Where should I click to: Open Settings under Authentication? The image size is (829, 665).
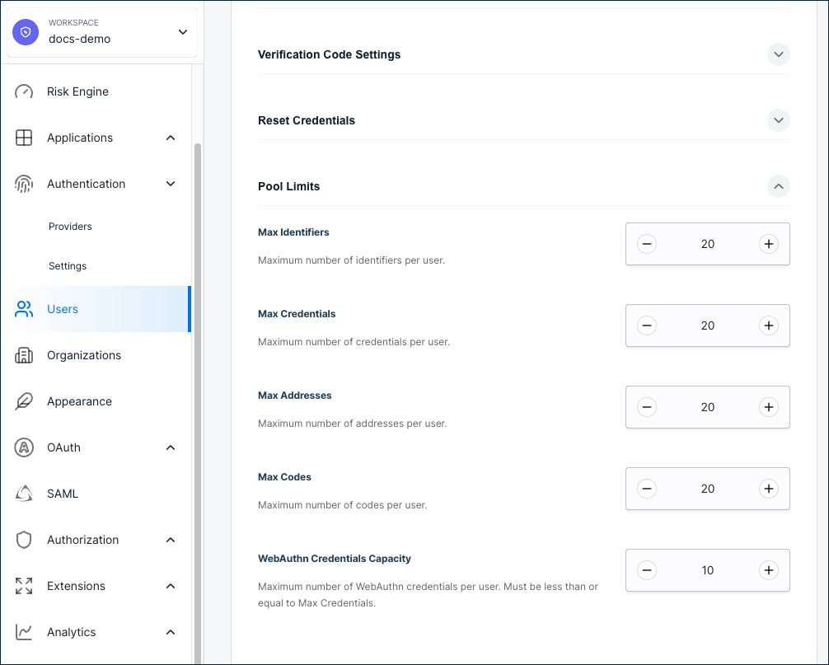tap(67, 265)
